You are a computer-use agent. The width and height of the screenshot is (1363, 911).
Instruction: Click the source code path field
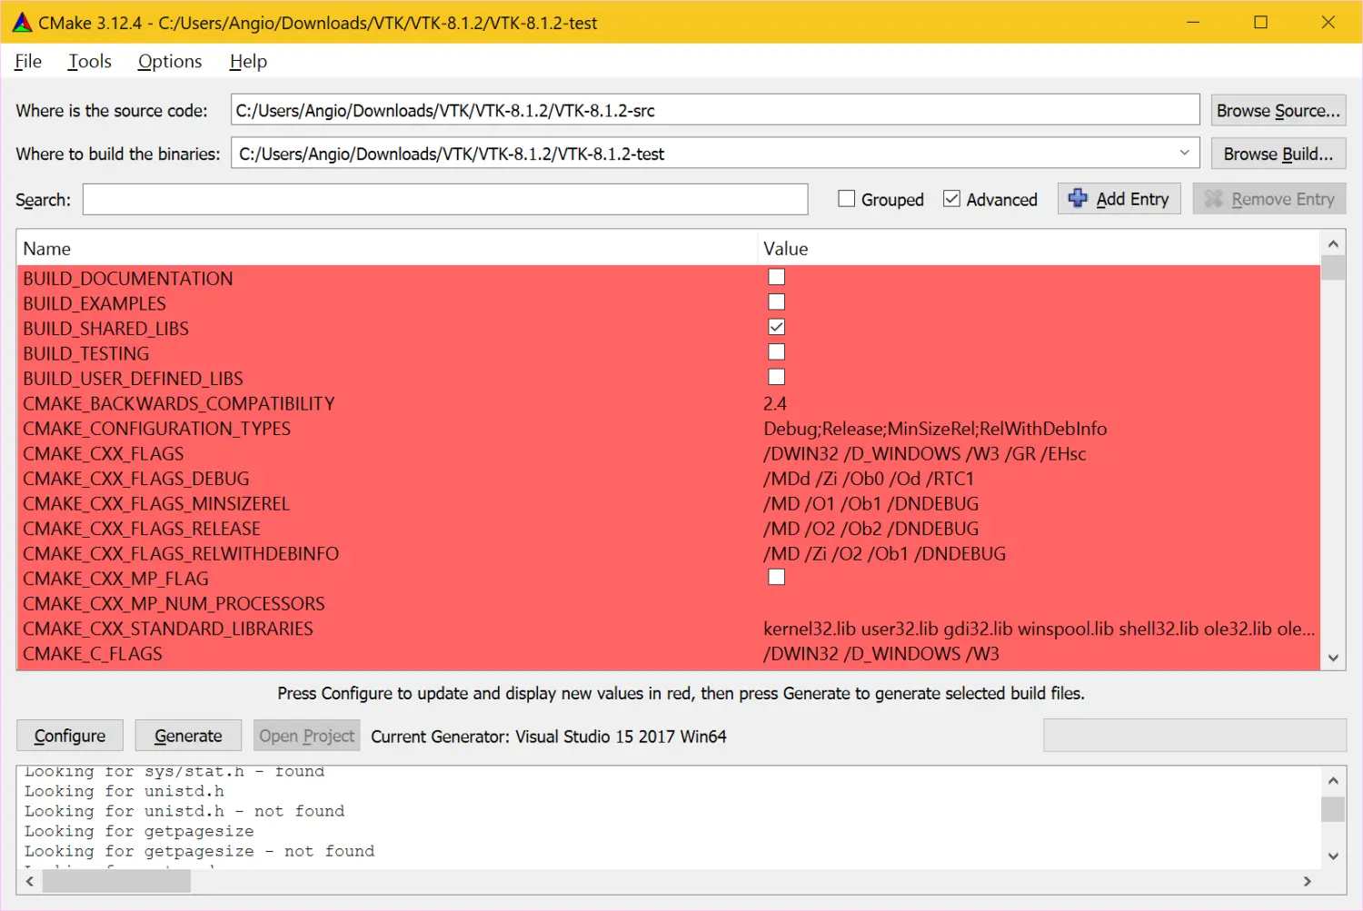(x=715, y=110)
